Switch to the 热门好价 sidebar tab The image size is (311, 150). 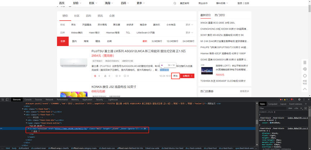(220, 15)
